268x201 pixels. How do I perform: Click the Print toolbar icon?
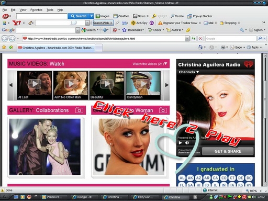[223, 47]
